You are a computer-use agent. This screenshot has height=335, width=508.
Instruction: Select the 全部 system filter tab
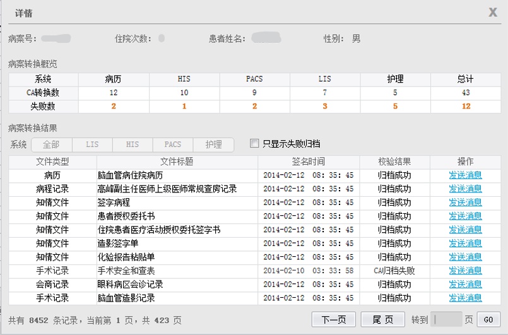click(x=52, y=144)
